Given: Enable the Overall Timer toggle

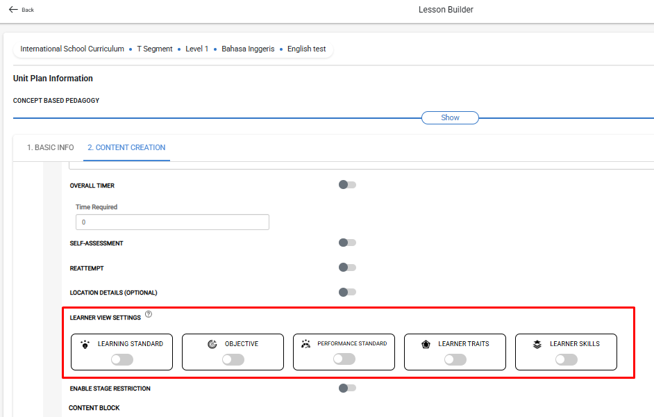Looking at the screenshot, I should [x=347, y=184].
